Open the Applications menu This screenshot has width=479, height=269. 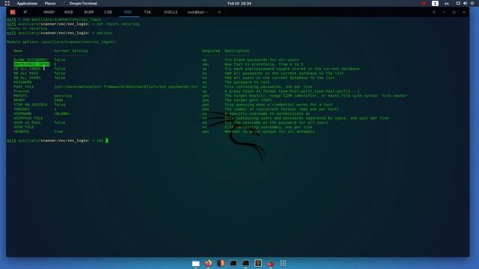click(27, 3)
